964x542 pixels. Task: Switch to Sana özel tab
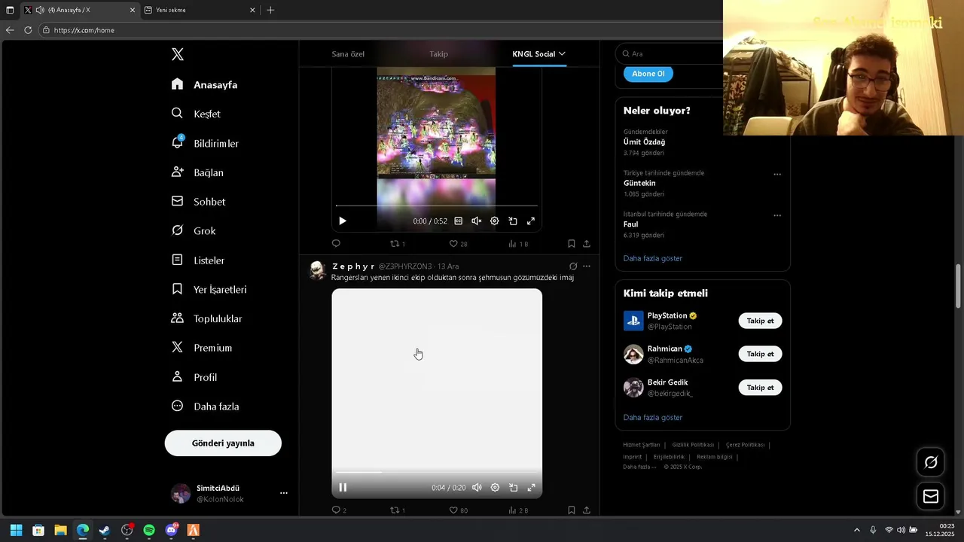point(348,54)
